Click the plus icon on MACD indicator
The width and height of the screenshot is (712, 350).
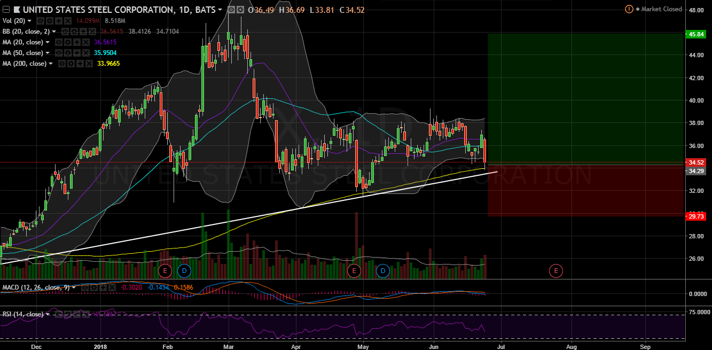point(103,287)
